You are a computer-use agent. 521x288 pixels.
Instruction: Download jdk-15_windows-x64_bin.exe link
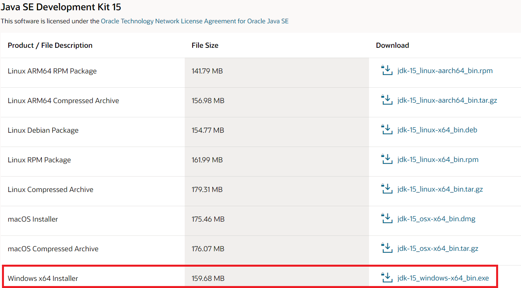click(443, 279)
